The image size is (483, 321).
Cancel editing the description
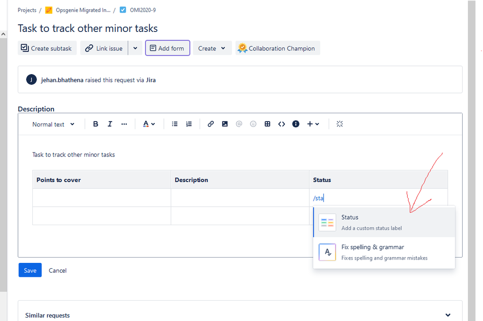click(x=58, y=271)
